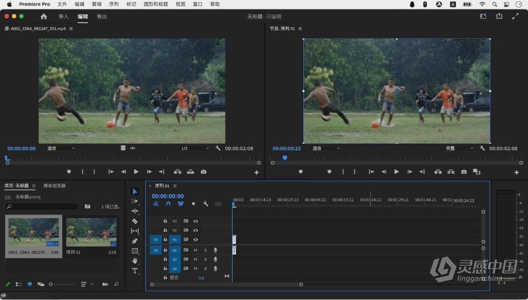Toggle snap in timeline magnet icon
The height and width of the screenshot is (300, 528).
point(168,204)
